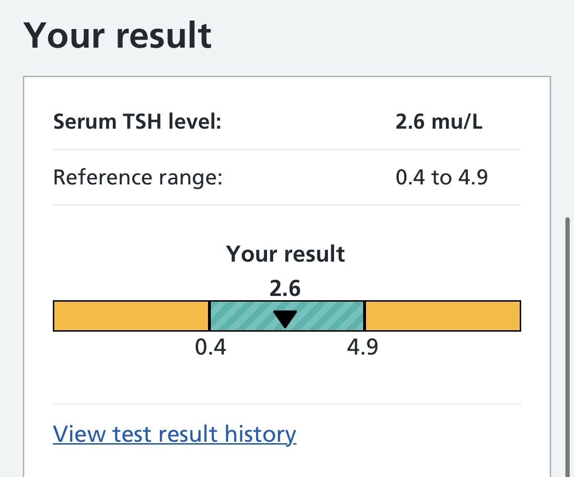
Task: Click the 'Serum TSH level:' label
Action: (137, 122)
